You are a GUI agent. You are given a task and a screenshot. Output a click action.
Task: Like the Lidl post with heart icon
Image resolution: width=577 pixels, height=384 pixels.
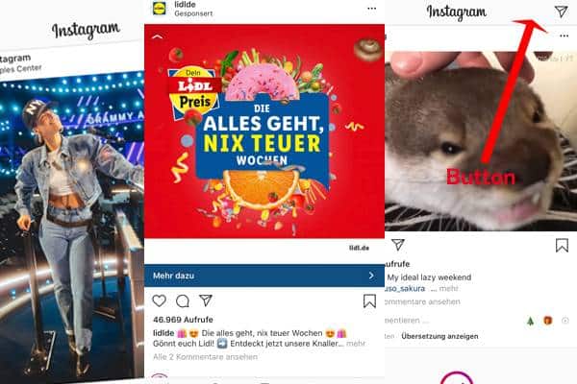tap(159, 300)
